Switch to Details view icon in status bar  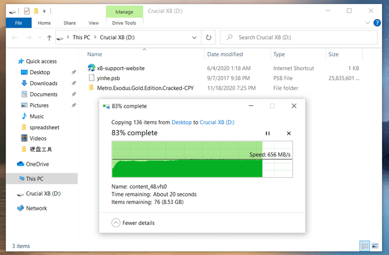click(365, 246)
